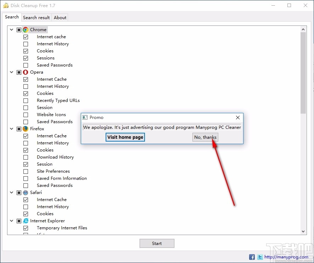This screenshot has height=263, width=314.
Task: Uncheck Internet cache under Chrome
Action: coord(26,36)
